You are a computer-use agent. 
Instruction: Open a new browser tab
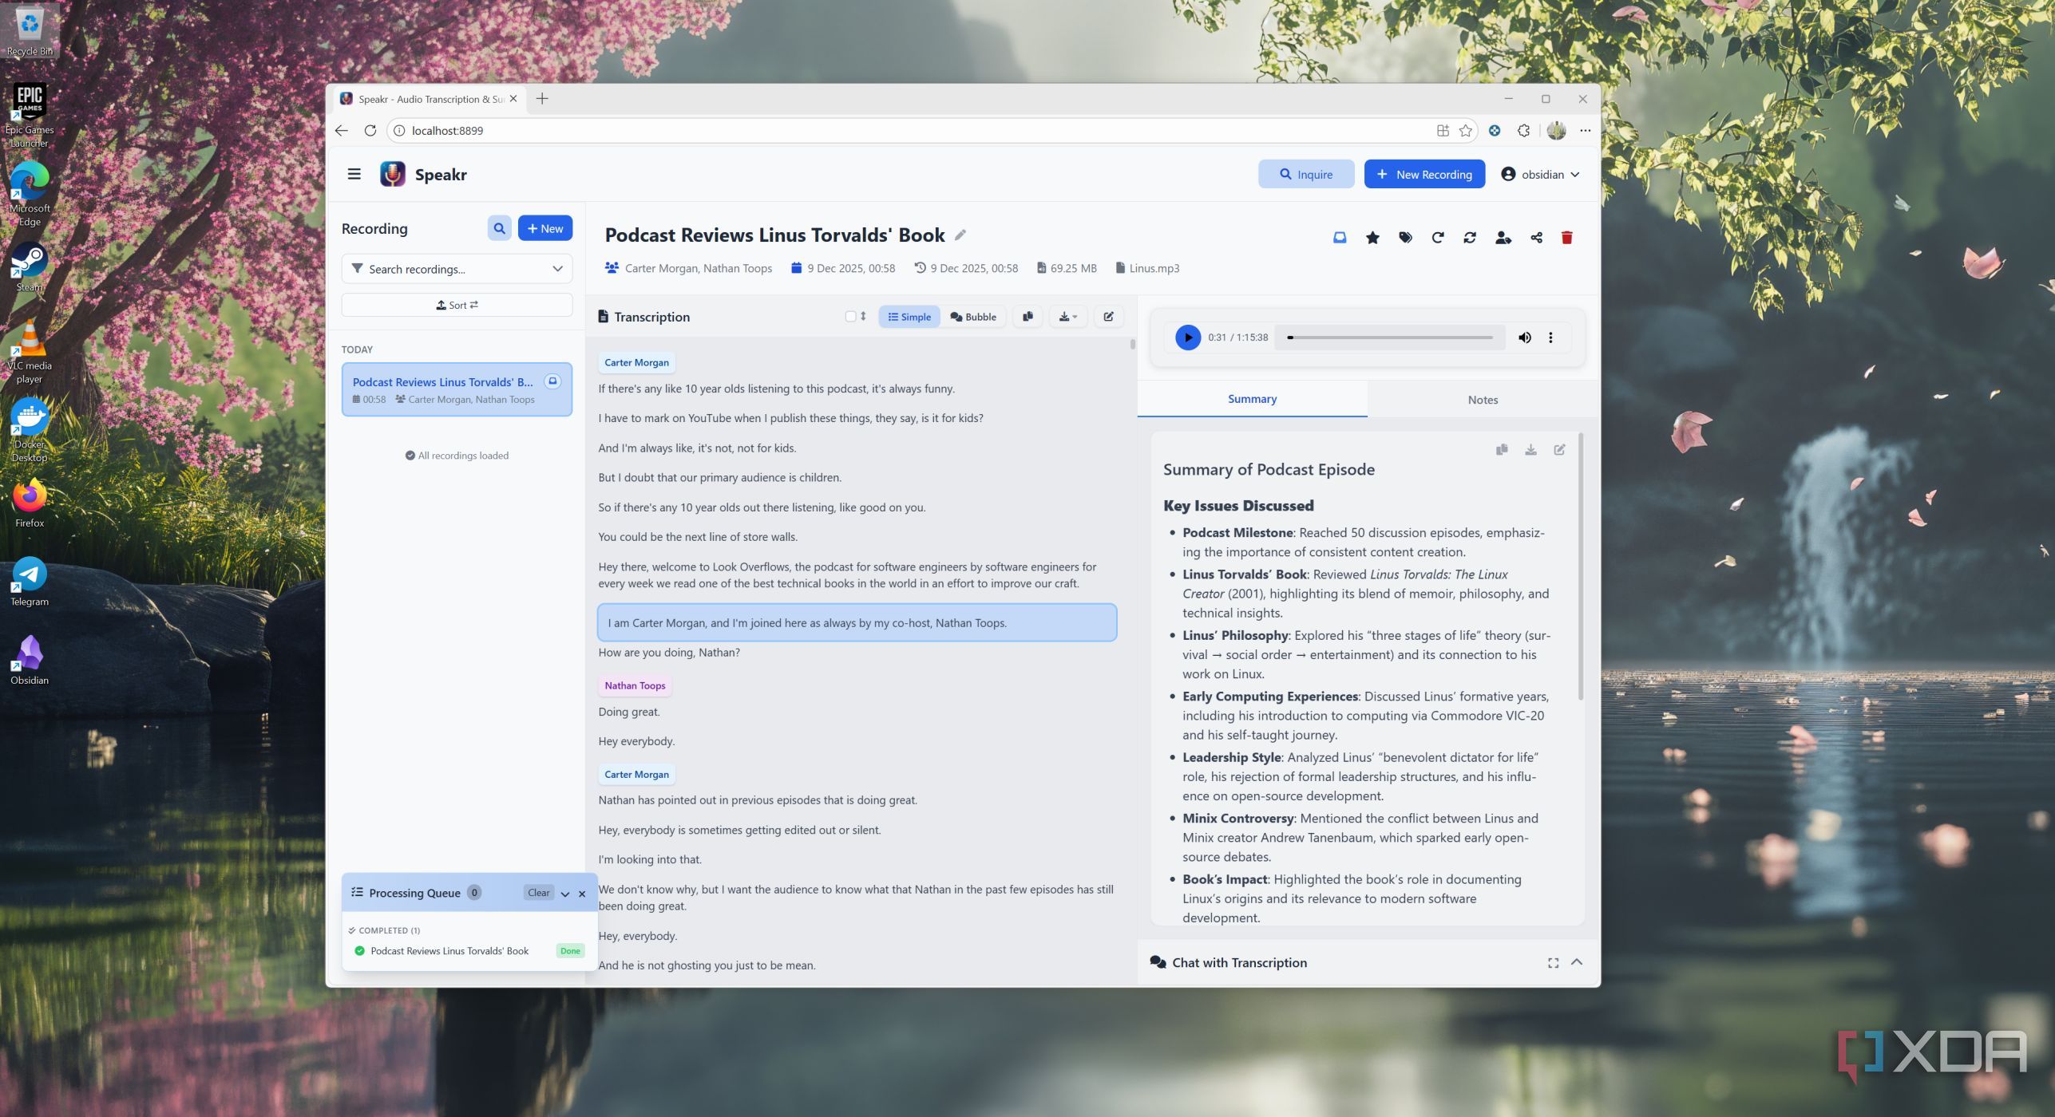tap(542, 99)
